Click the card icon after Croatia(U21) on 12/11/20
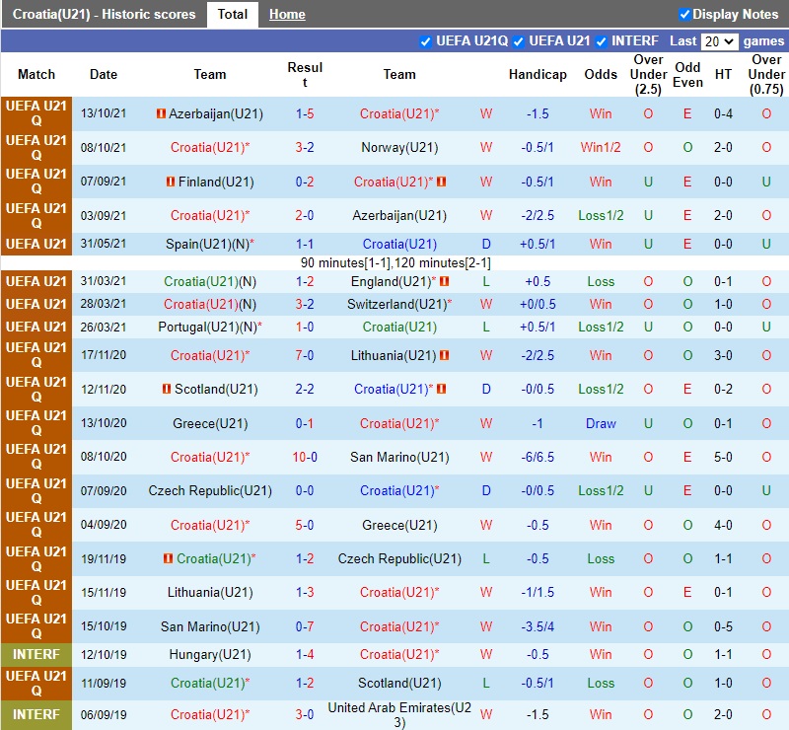The height and width of the screenshot is (730, 789). click(442, 390)
